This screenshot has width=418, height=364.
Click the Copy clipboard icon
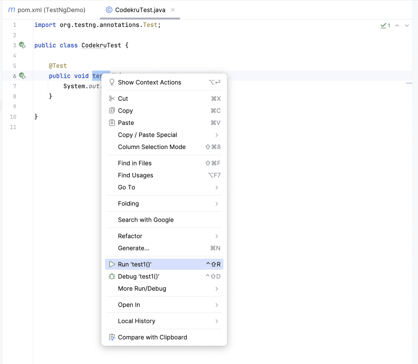(112, 111)
